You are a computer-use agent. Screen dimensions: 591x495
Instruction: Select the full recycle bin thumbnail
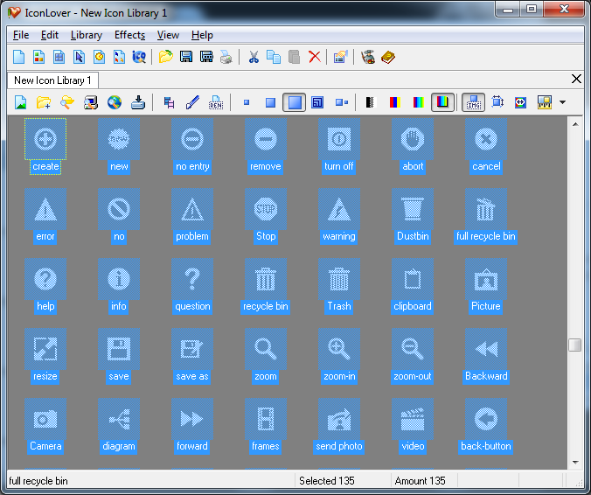coord(486,209)
